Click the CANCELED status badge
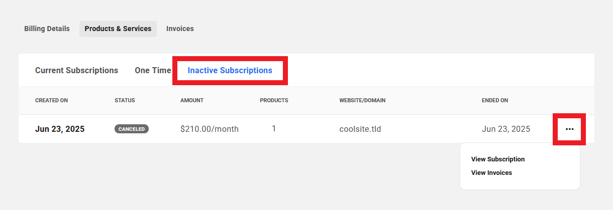This screenshot has height=210, width=613. coord(132,129)
